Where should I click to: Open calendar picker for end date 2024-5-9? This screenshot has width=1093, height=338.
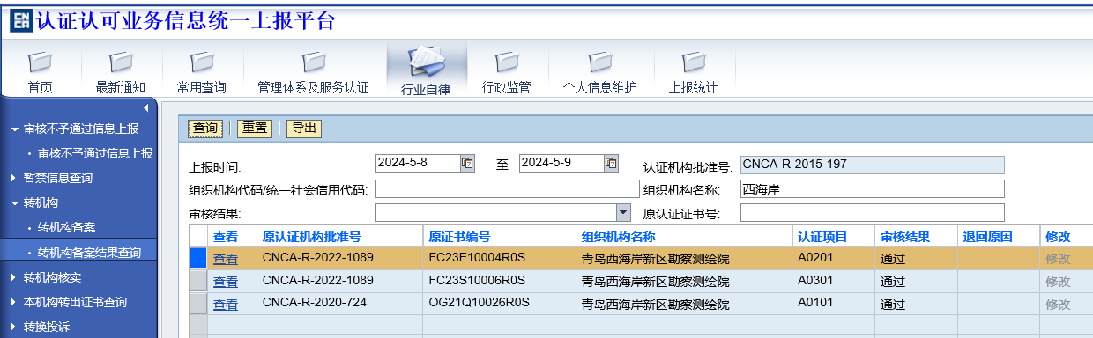pyautogui.click(x=611, y=163)
